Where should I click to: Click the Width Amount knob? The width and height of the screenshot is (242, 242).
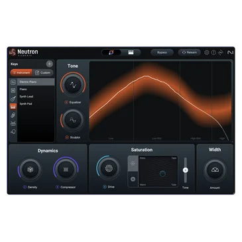215,170
